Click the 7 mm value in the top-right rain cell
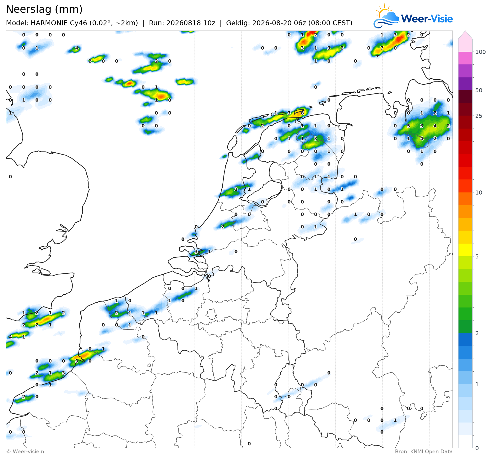This screenshot has height=455, width=494. [382, 48]
